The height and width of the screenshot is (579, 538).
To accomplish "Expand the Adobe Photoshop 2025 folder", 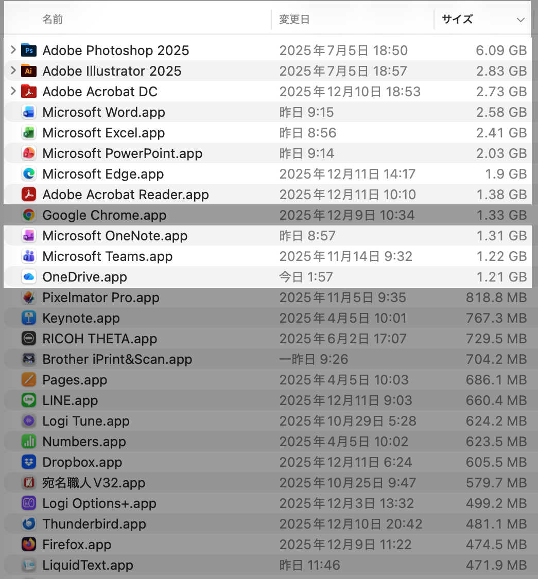I will [13, 49].
